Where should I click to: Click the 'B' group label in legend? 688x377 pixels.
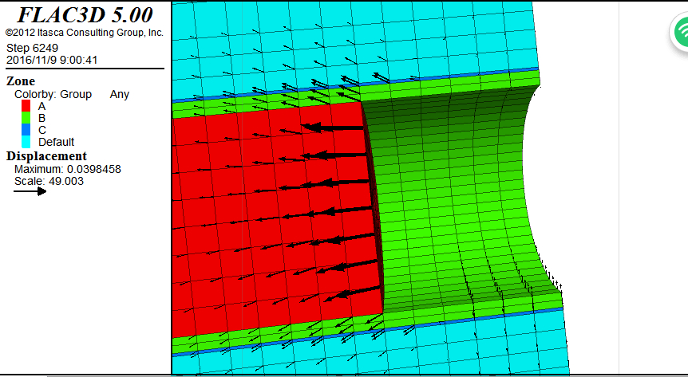click(42, 118)
